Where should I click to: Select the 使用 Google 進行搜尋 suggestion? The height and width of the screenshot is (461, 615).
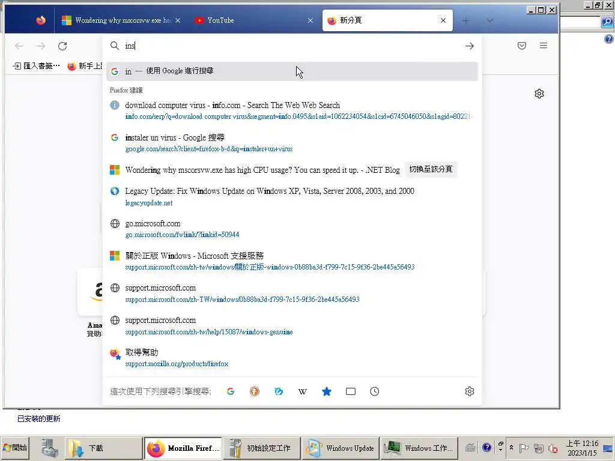292,71
